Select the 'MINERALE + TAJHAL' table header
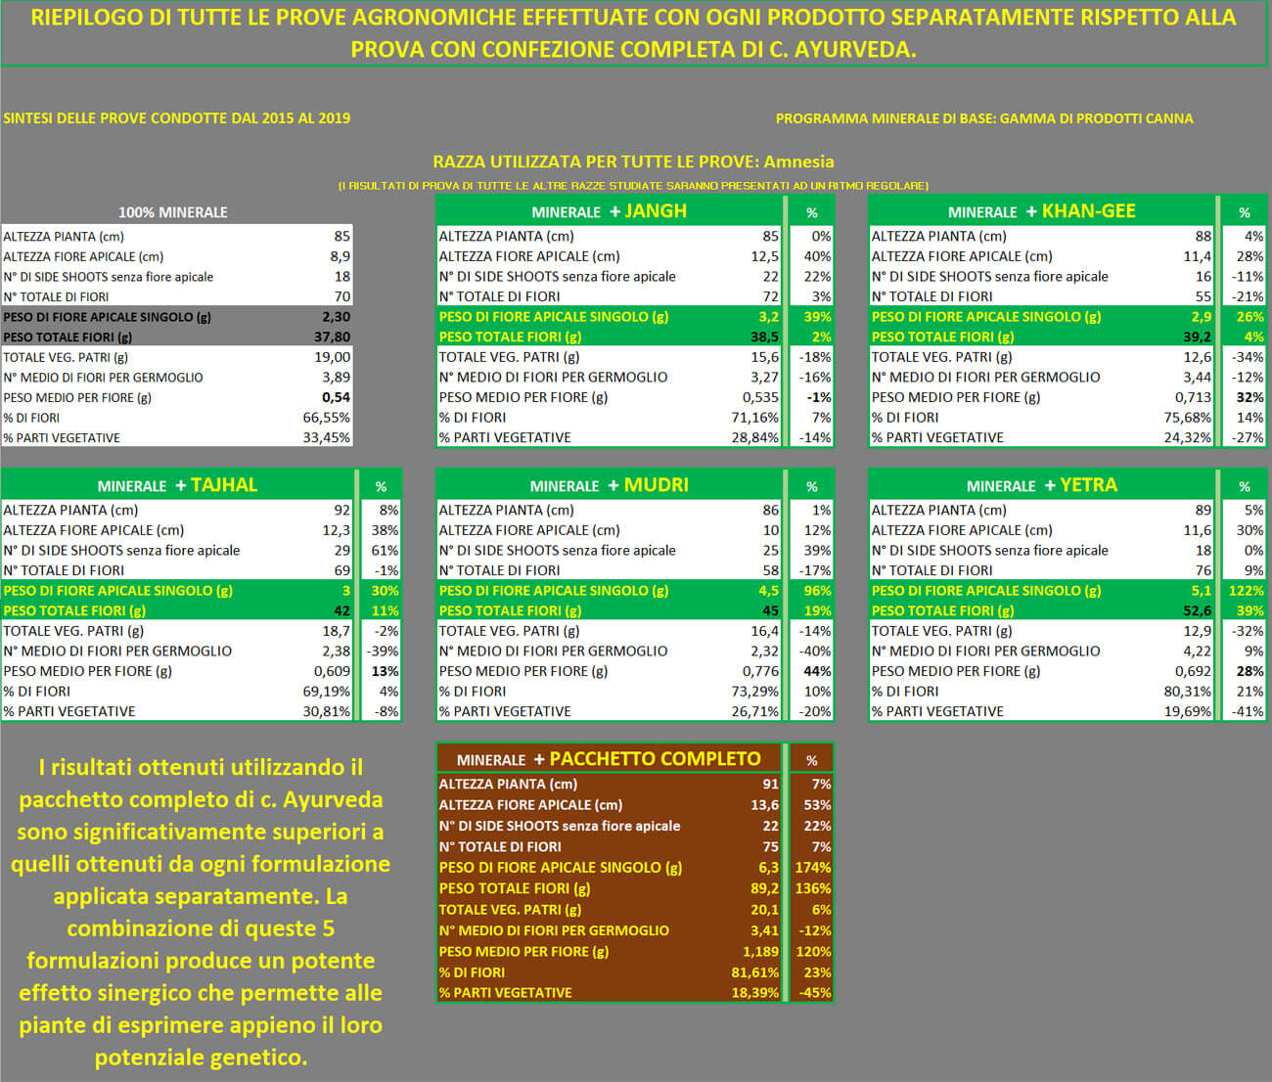The image size is (1272, 1082). [x=177, y=485]
